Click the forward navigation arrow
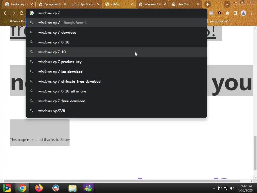Image resolution: width=257 pixels, height=193 pixels. (x=14, y=13)
